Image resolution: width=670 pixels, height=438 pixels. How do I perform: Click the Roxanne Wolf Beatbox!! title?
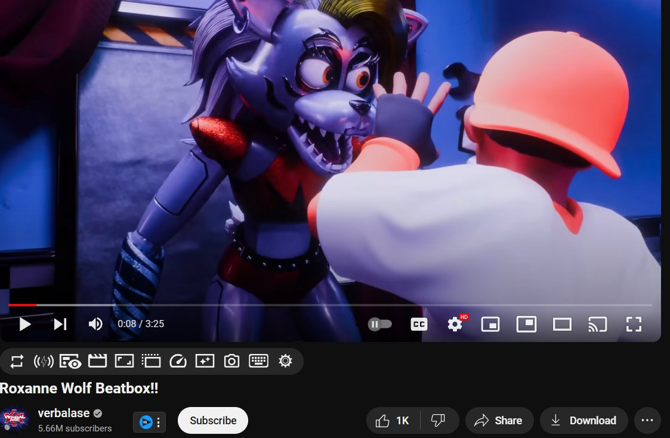click(79, 389)
